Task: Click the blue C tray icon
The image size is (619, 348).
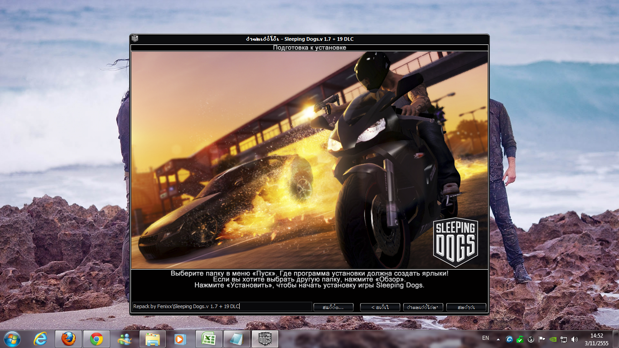Action: (509, 339)
